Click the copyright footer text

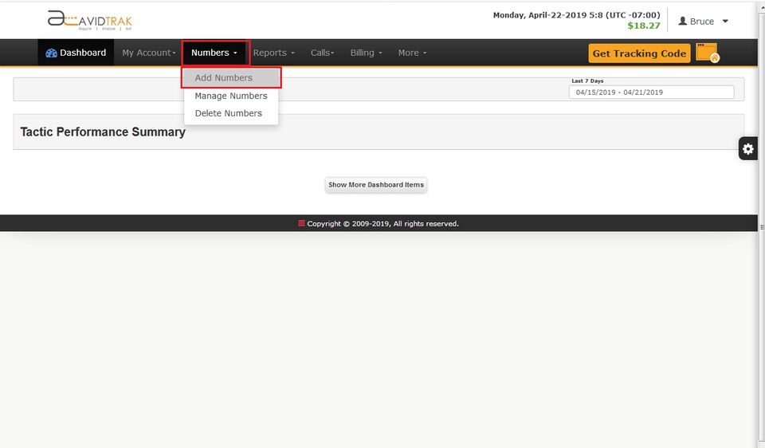point(382,223)
